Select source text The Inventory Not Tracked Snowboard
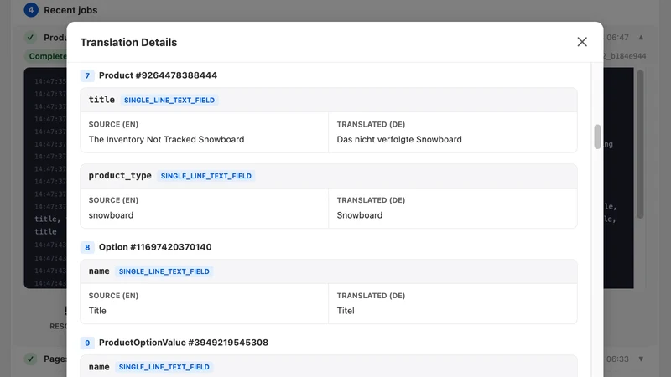 [166, 139]
